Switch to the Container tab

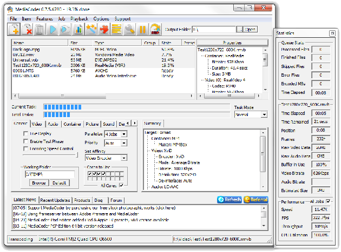coord(72,124)
